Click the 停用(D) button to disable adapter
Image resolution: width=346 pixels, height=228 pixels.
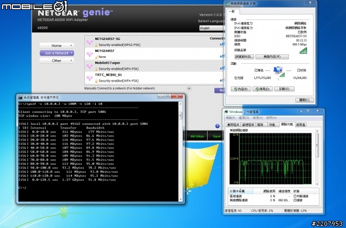262,89
